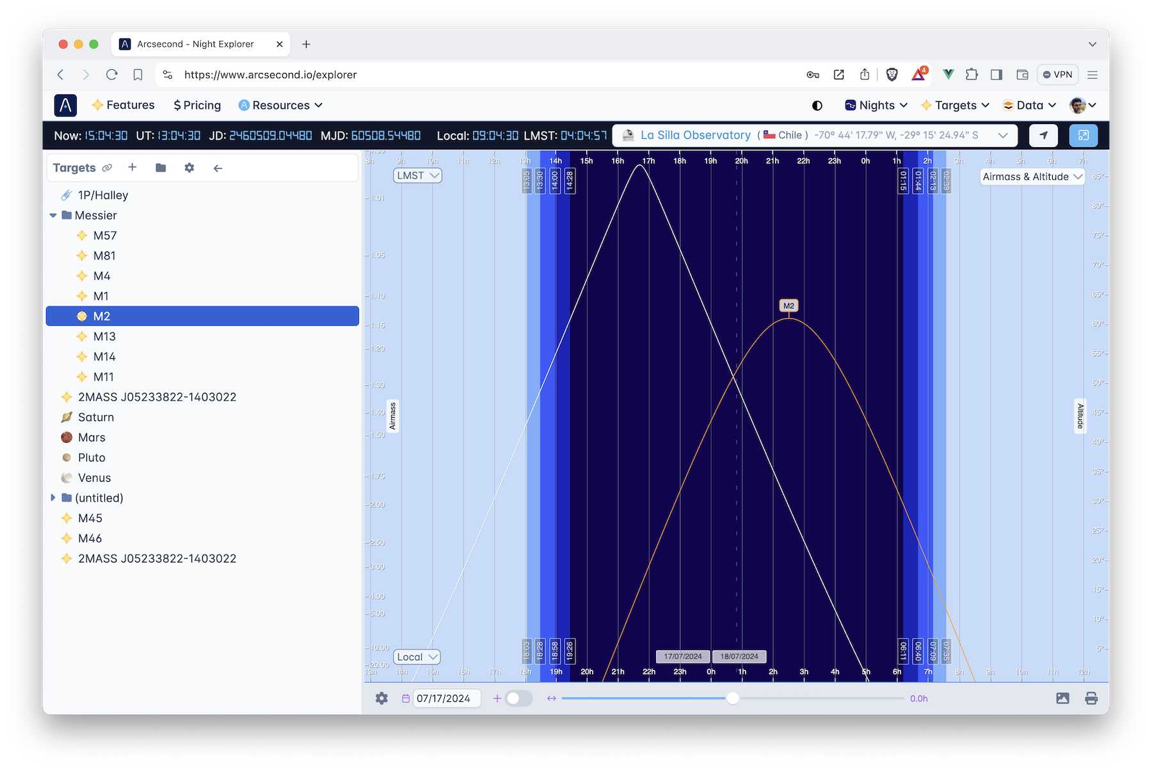This screenshot has height=771, width=1152.
Task: Expand the (untitled) folder
Action: tap(53, 498)
